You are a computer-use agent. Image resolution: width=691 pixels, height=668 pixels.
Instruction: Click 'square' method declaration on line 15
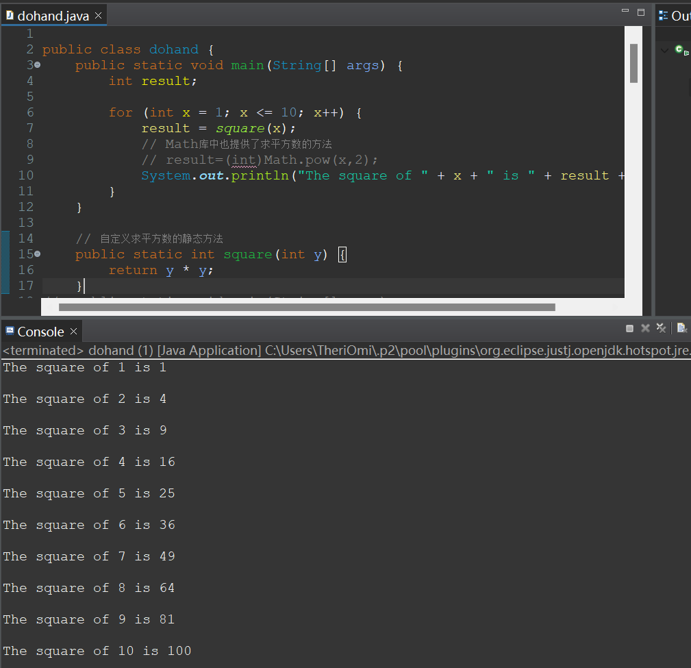tap(248, 254)
